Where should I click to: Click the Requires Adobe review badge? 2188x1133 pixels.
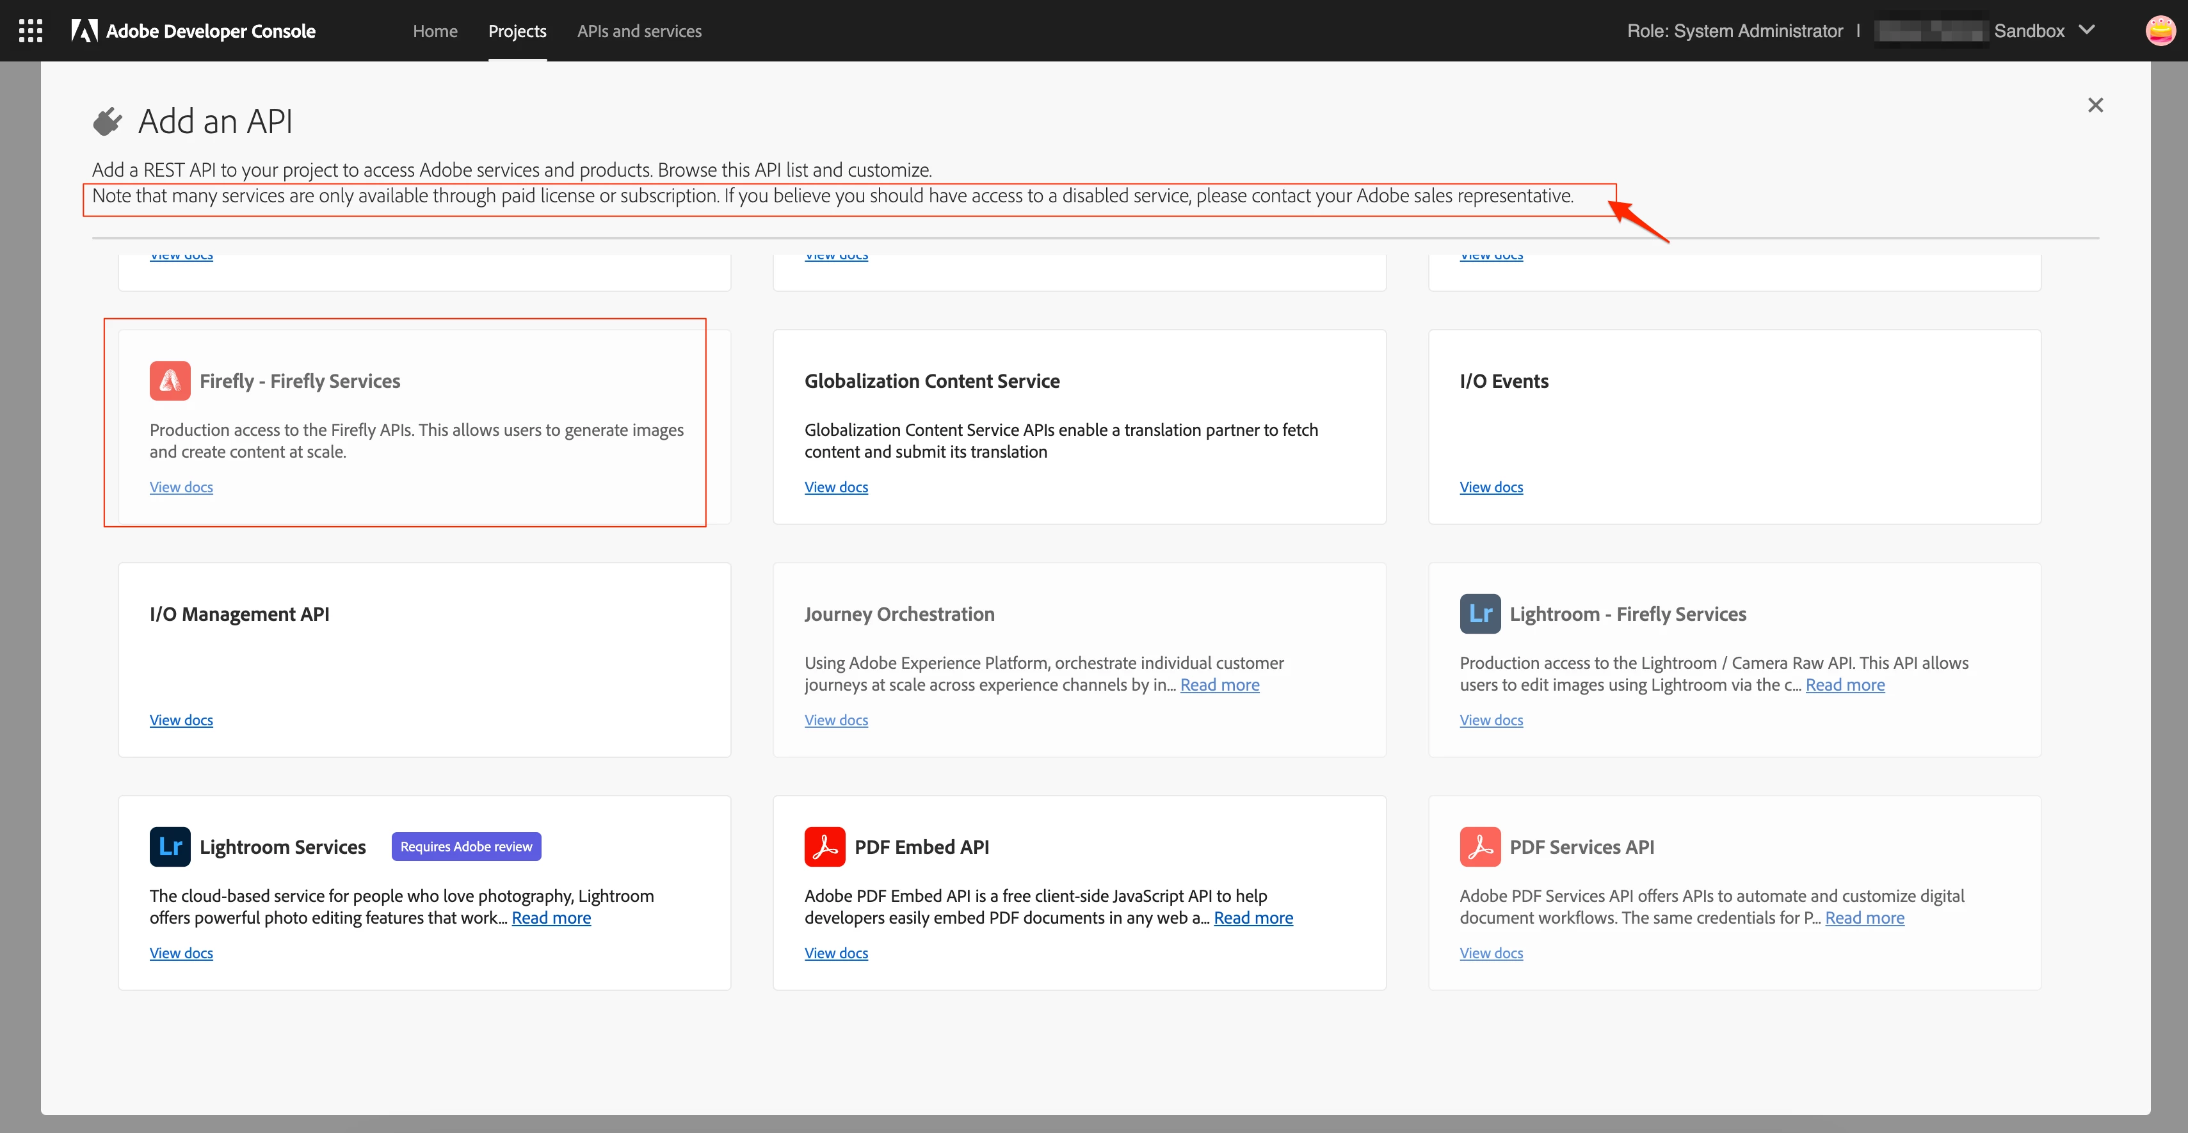click(x=465, y=847)
